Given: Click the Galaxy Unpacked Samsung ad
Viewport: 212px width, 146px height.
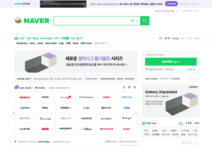Looking at the screenshot, I should (x=171, y=101).
